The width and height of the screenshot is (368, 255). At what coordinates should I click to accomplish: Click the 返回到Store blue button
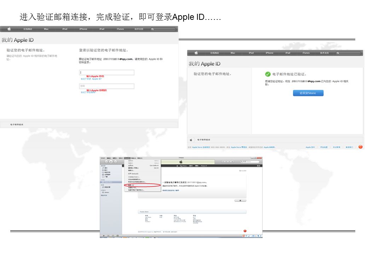coord(308,93)
